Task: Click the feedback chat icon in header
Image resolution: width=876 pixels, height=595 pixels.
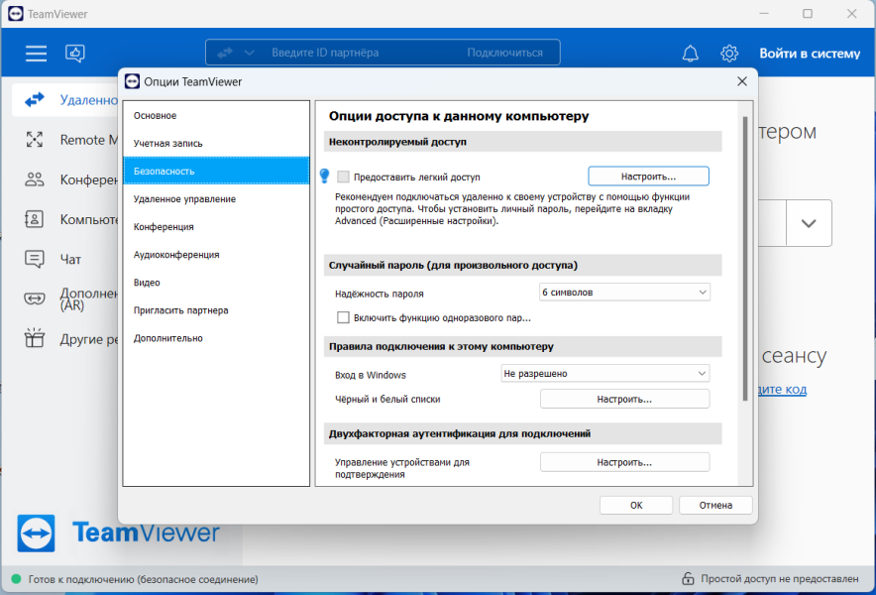Action: (x=75, y=54)
